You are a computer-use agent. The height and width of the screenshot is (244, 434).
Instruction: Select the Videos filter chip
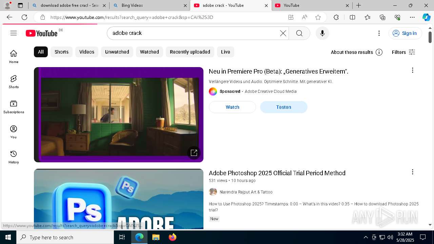point(87,52)
